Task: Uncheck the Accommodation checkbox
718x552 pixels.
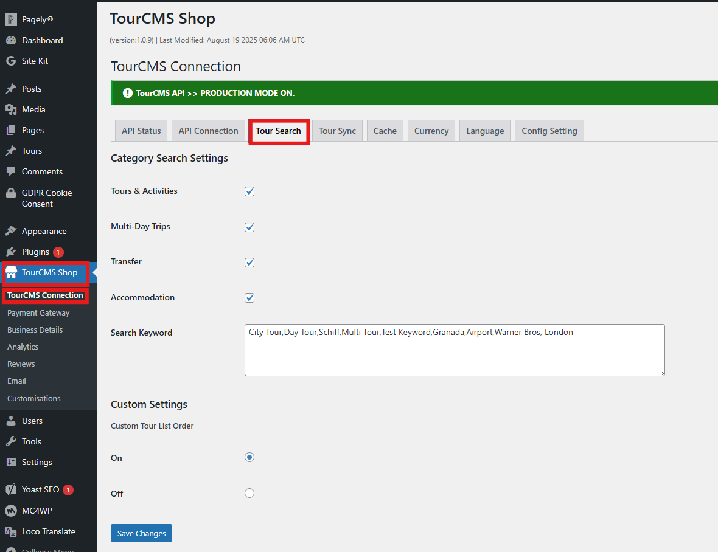Action: click(x=249, y=298)
